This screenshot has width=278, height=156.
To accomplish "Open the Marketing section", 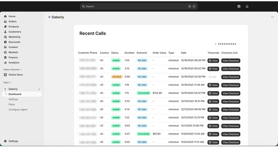I will [x=14, y=37].
